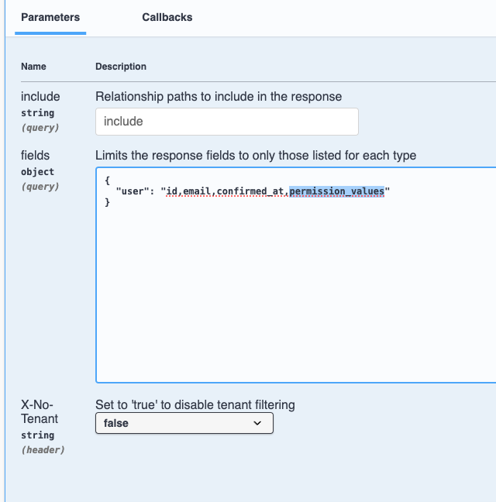Click the "user" key in the JSON

click(134, 193)
